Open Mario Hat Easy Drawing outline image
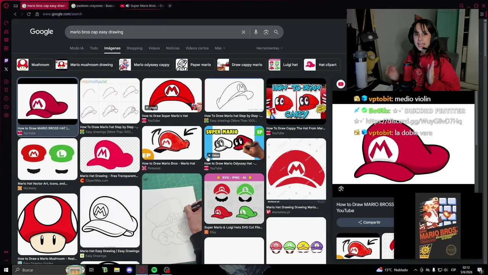The width and height of the screenshot is (488, 275). [x=110, y=217]
